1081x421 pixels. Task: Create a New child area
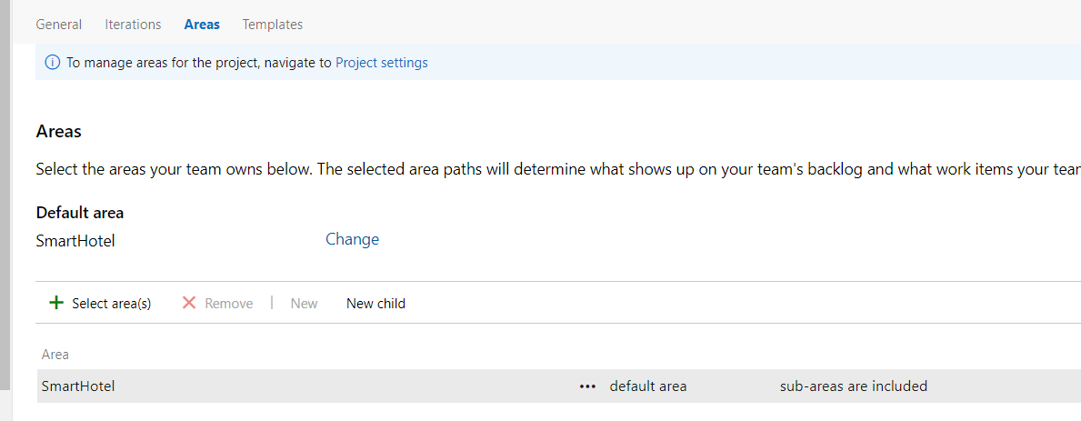click(x=375, y=303)
